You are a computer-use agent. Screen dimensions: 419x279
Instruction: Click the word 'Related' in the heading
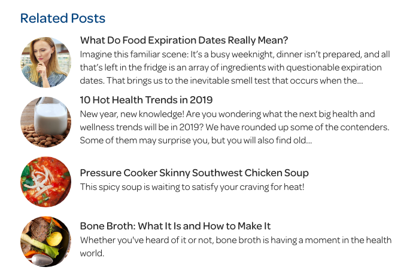point(41,19)
